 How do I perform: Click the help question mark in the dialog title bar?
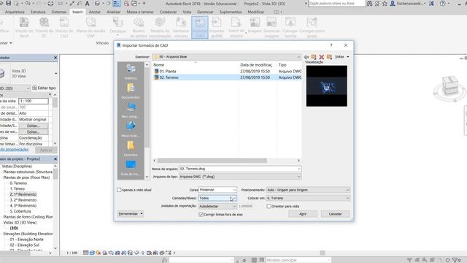[x=331, y=45]
